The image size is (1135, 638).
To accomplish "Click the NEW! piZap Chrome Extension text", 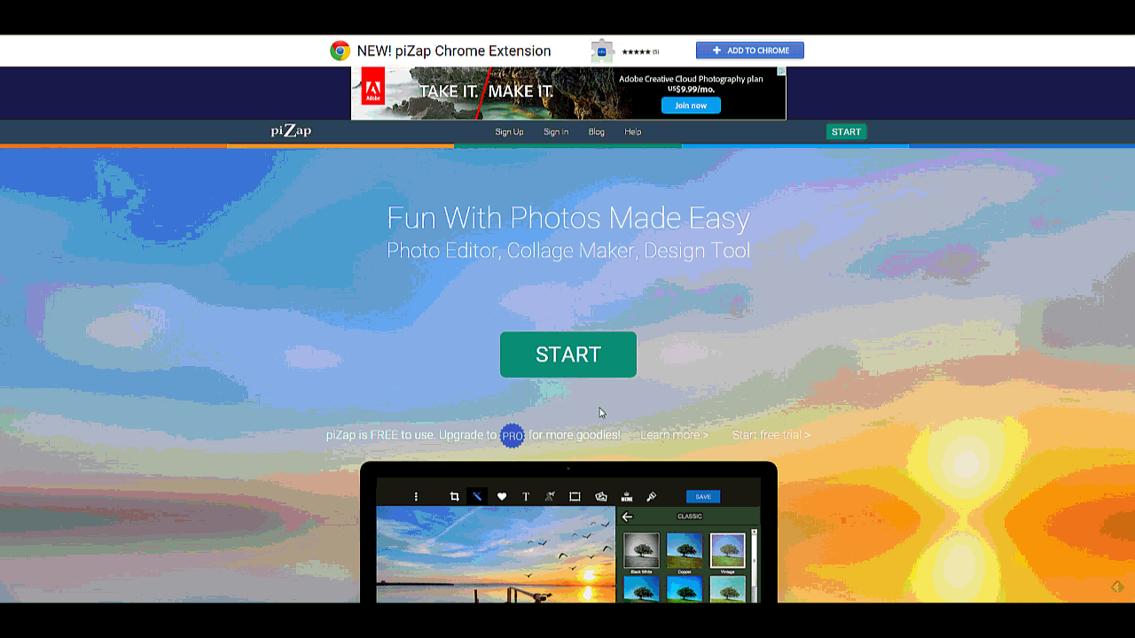I will 454,51.
